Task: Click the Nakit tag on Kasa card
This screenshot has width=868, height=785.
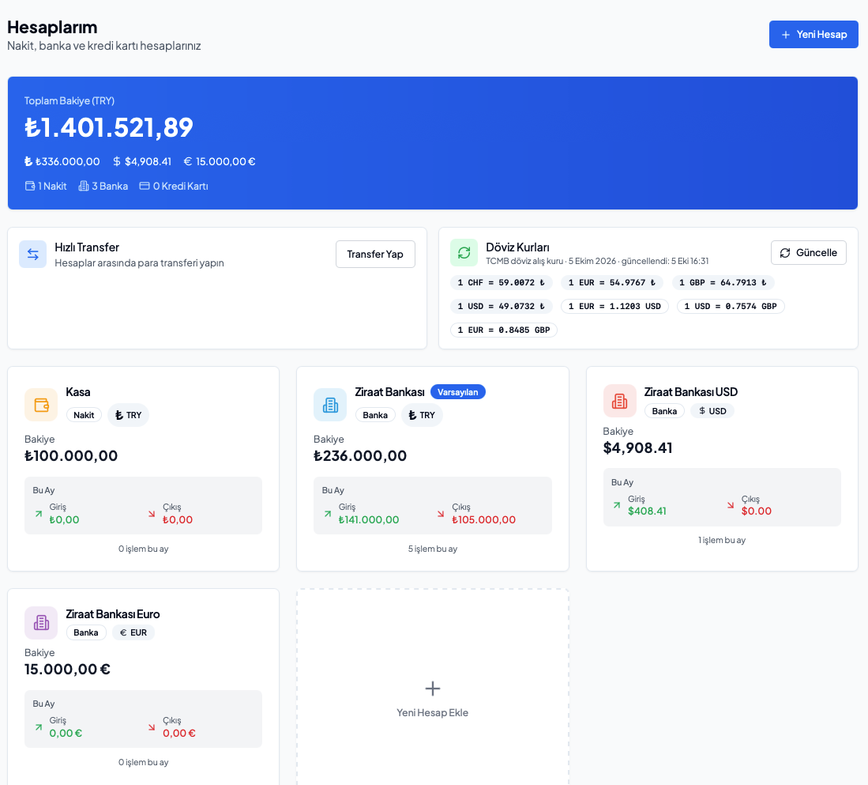Action: pyautogui.click(x=85, y=415)
